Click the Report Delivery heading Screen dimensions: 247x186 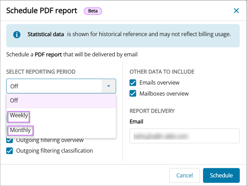[x=152, y=111]
